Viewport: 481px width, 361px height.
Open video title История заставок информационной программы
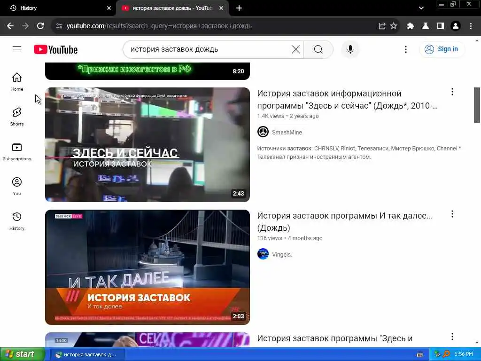(347, 100)
